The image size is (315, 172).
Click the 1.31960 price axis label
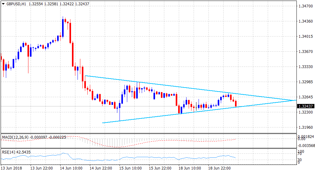pos(305,127)
